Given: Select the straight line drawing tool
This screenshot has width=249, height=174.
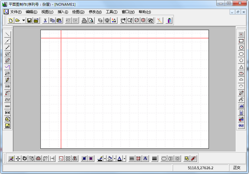Looking at the screenshot, I should (x=7, y=34).
